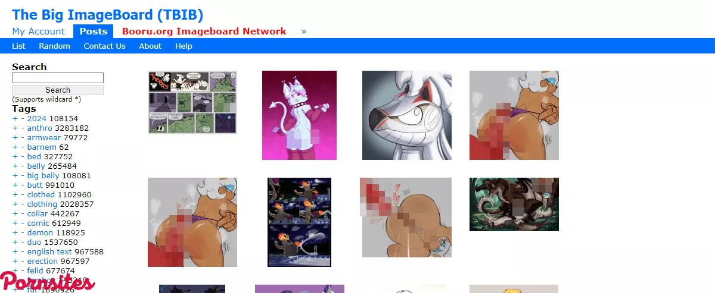Open the Booru.org Imageboard Network link

tap(204, 31)
